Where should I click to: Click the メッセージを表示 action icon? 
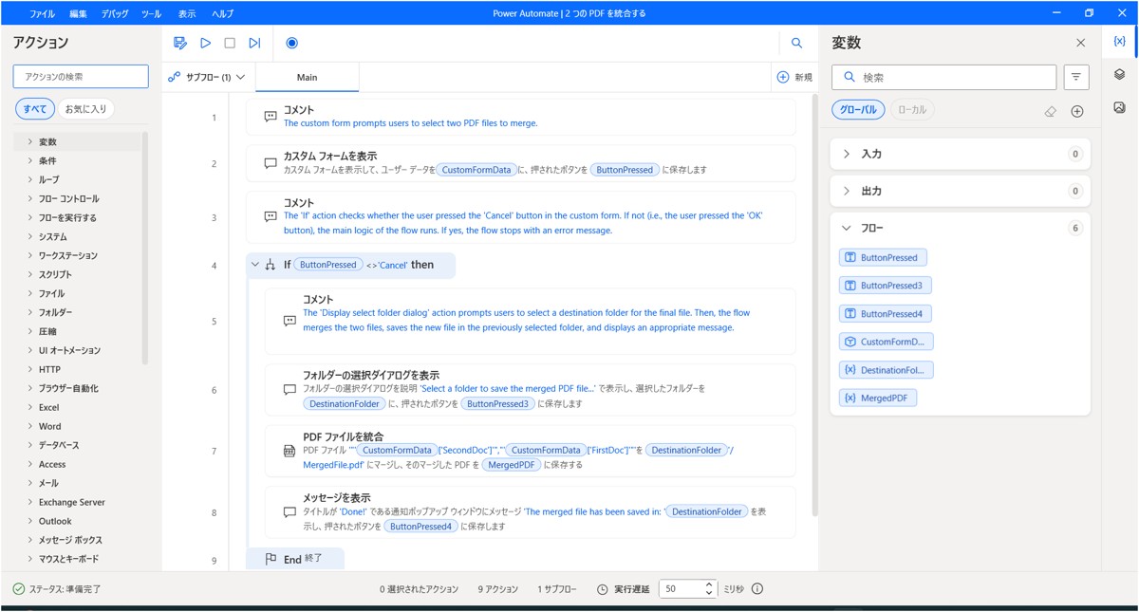click(x=289, y=512)
